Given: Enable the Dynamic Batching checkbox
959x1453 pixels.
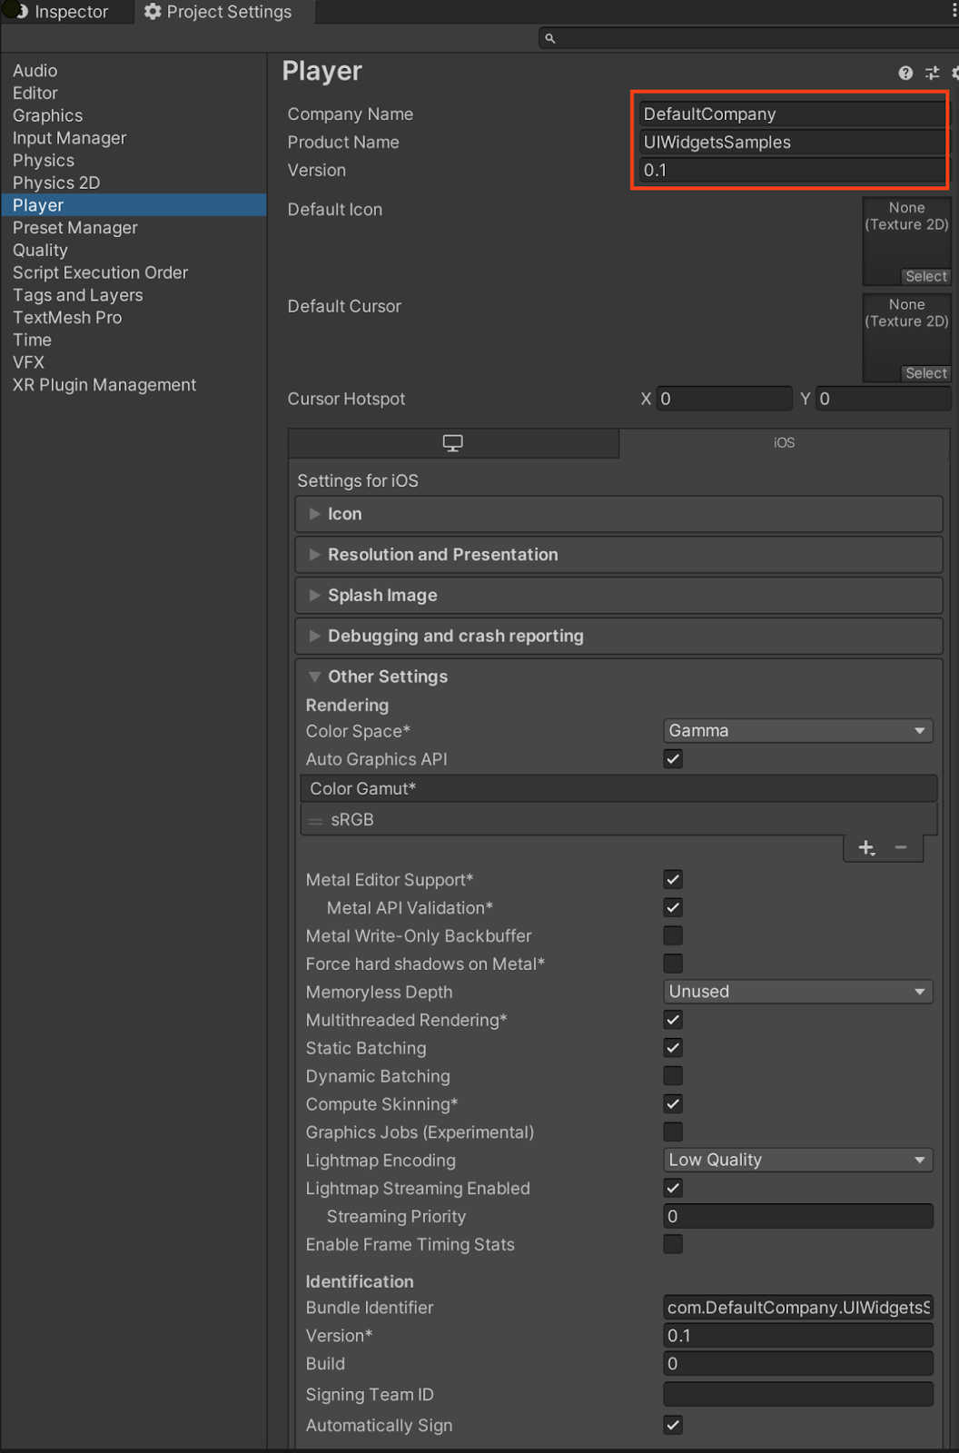Looking at the screenshot, I should click(673, 1076).
